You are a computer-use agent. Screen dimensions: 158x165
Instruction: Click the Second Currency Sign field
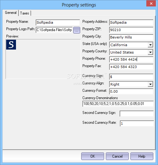137,114
